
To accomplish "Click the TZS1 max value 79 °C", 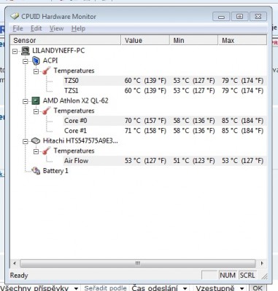I will (x=242, y=91).
